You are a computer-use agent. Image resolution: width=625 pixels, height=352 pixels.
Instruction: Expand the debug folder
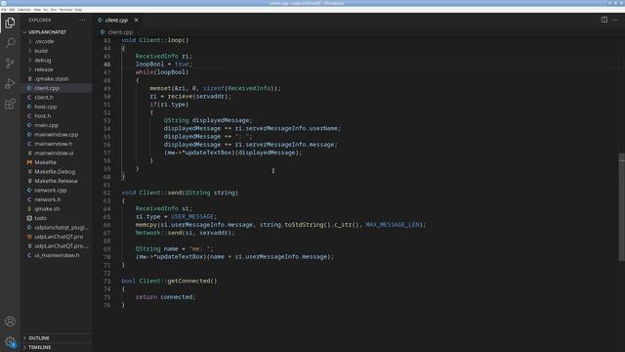pos(57,61)
